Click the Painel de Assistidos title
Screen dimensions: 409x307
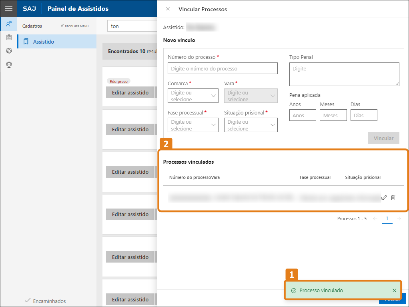[x=78, y=9]
